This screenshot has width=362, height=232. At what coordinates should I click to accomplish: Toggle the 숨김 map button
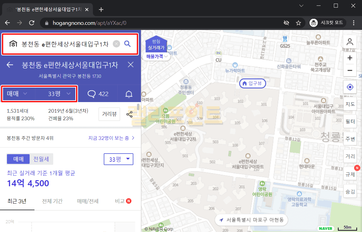click(350, 191)
